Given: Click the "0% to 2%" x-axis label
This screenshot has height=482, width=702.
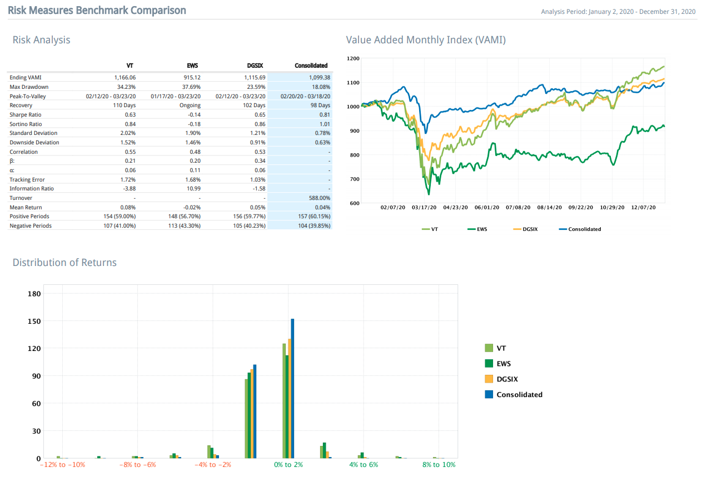Looking at the screenshot, I should point(288,465).
